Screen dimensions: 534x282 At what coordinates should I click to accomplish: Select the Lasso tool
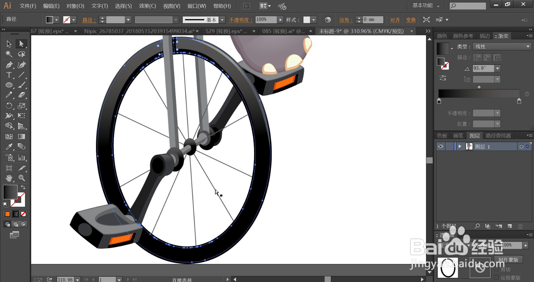click(22, 54)
